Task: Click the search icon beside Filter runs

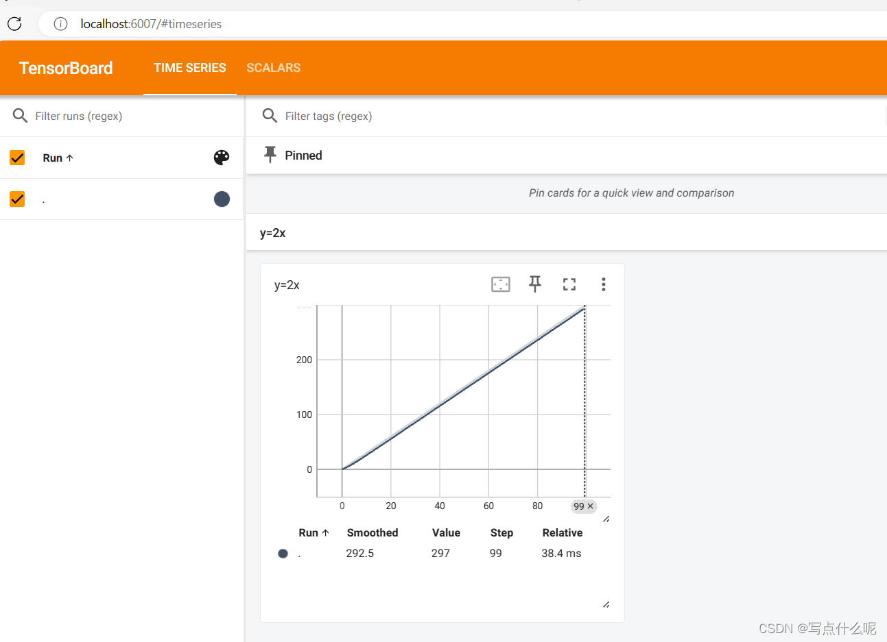Action: pyautogui.click(x=20, y=116)
